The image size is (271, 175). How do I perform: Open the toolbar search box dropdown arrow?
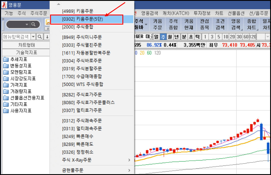[x=27, y=25]
